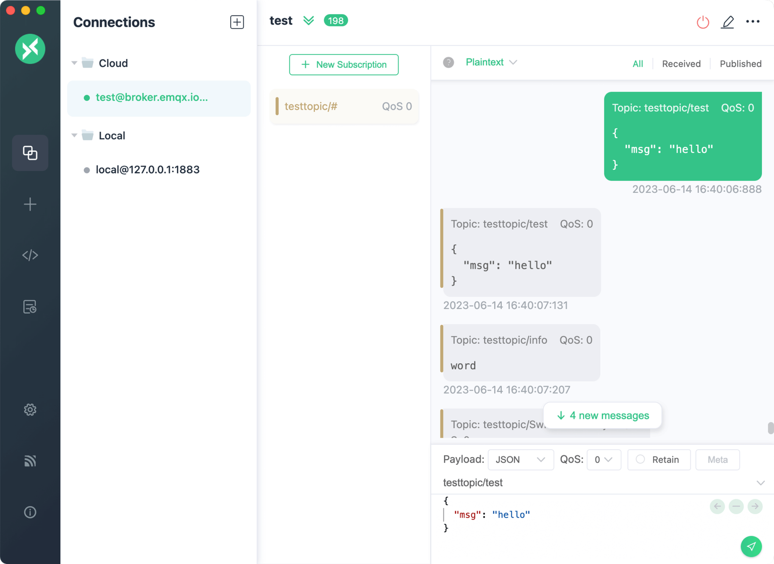The image size is (774, 564).
Task: Collapse the Cloud connections group
Action: coord(74,62)
